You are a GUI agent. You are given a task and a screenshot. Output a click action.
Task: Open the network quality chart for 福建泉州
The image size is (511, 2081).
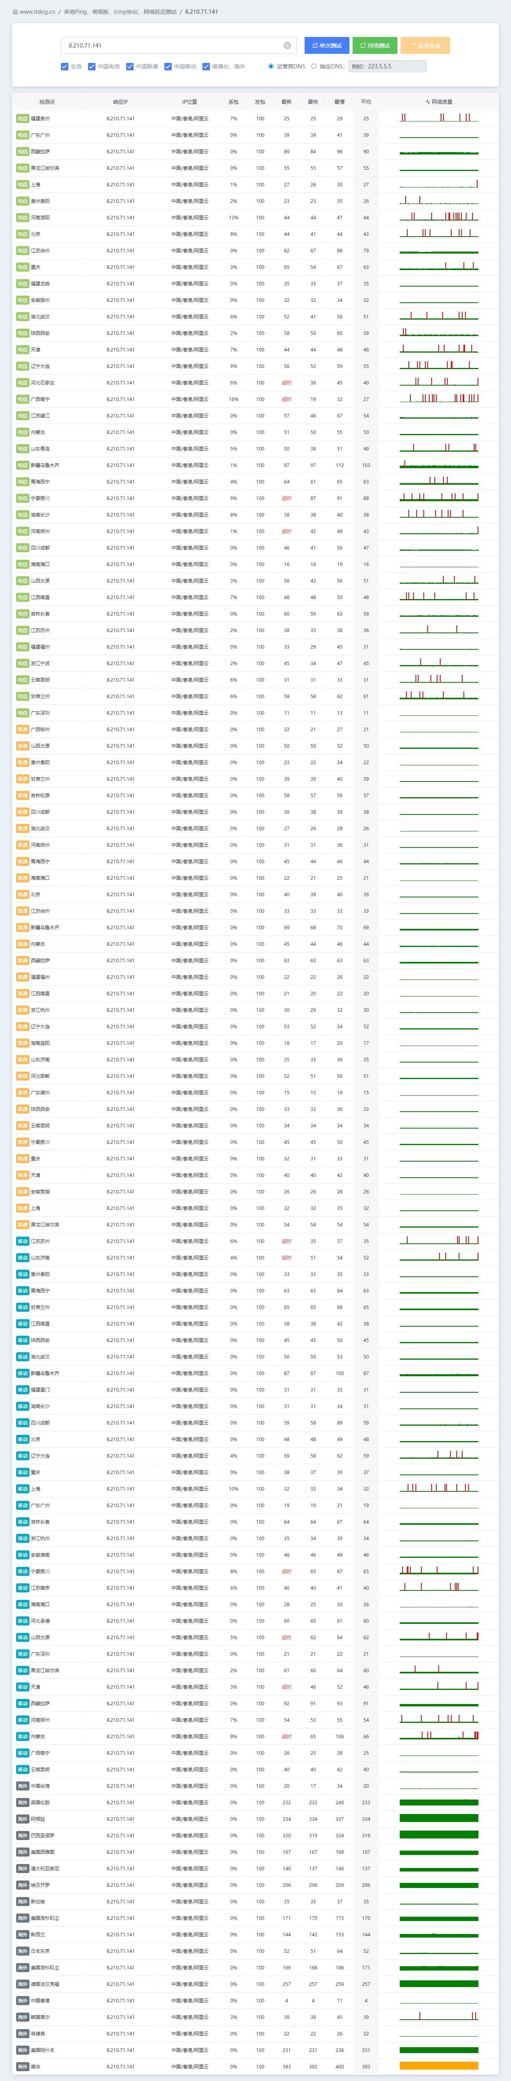(x=439, y=118)
